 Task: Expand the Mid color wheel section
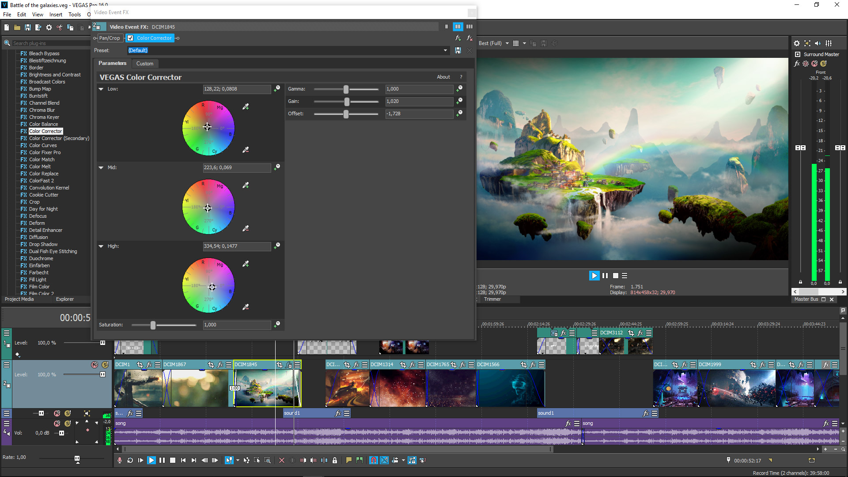click(101, 168)
